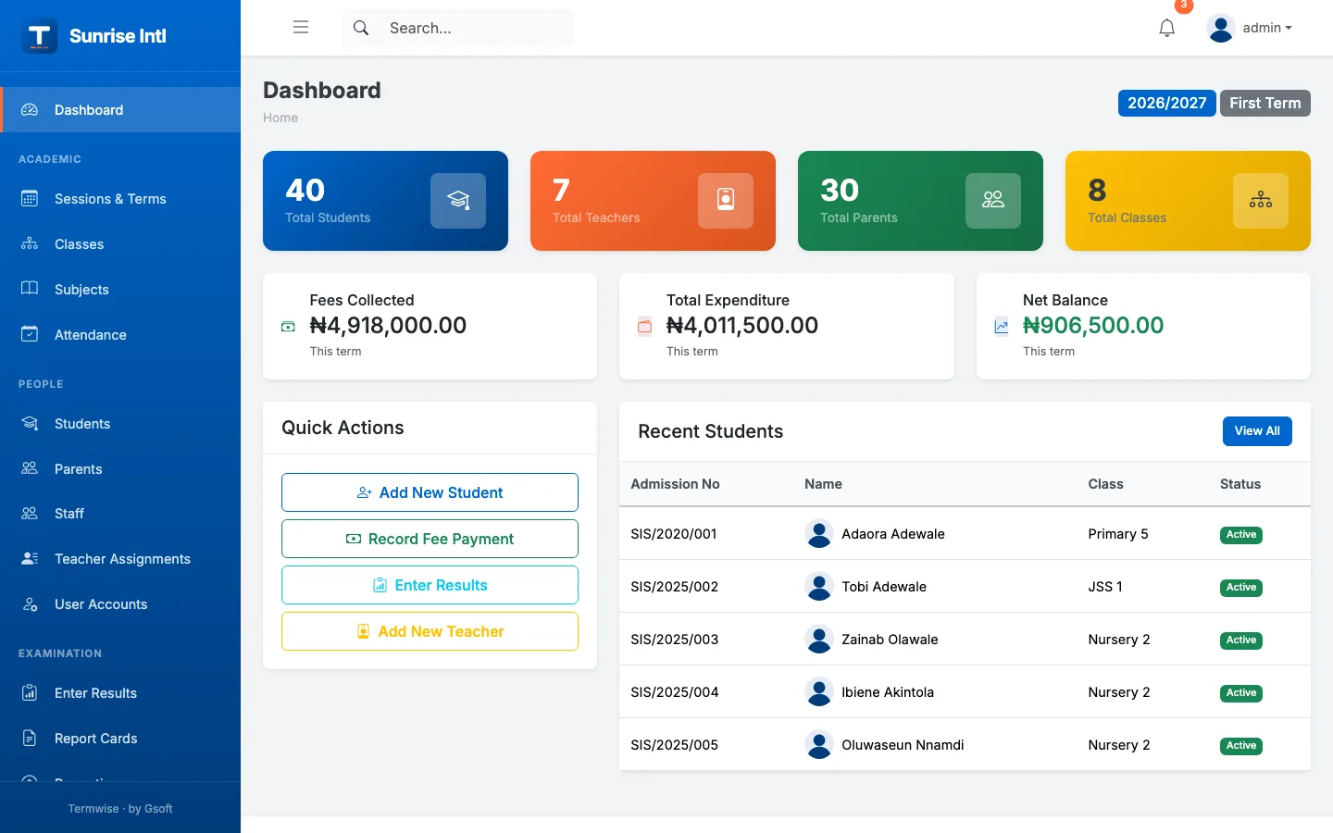1333x833 pixels.
Task: Click the 2026/2027 session badge
Action: point(1166,103)
